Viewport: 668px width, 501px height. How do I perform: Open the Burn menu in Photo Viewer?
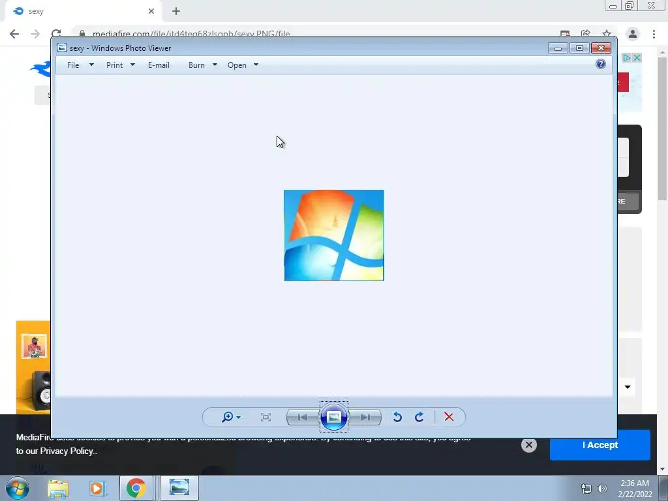[x=196, y=65]
